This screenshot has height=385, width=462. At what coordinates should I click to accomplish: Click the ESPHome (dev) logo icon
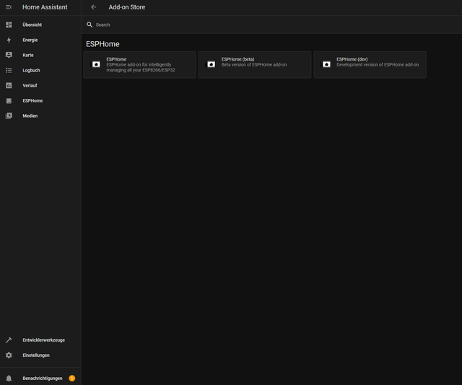point(326,64)
